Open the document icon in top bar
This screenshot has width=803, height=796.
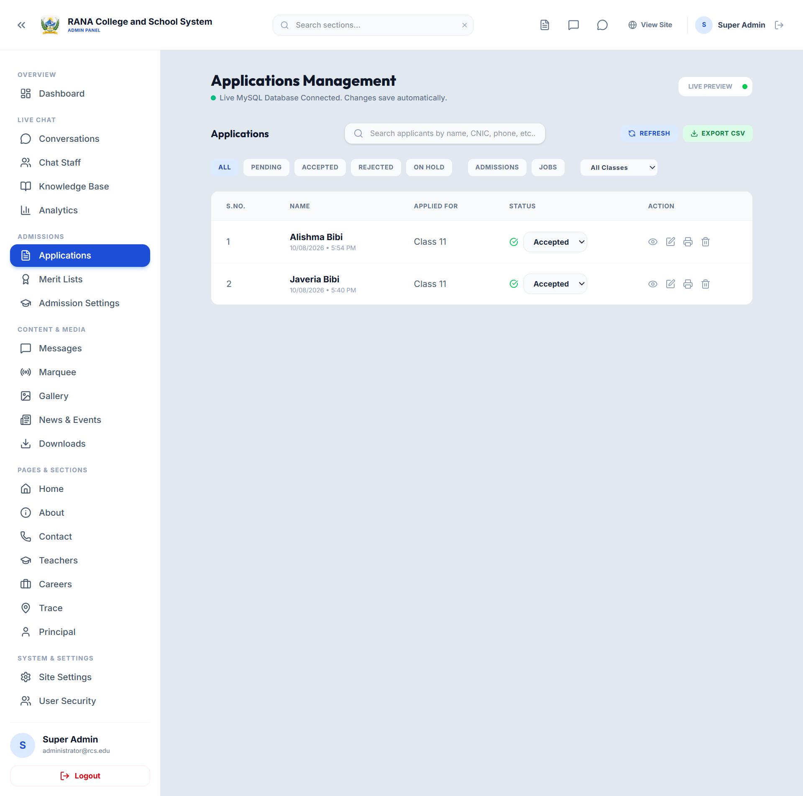click(545, 25)
